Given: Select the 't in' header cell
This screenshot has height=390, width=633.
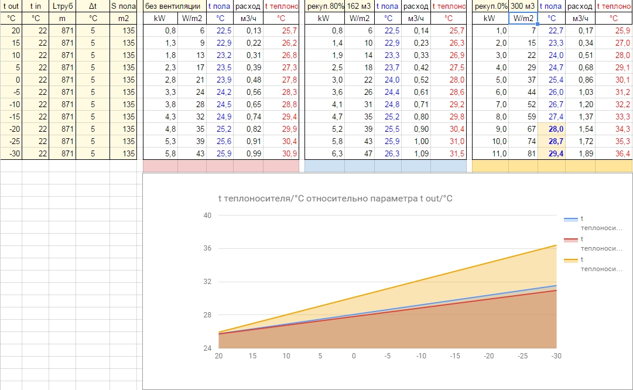Looking at the screenshot, I should pos(36,6).
